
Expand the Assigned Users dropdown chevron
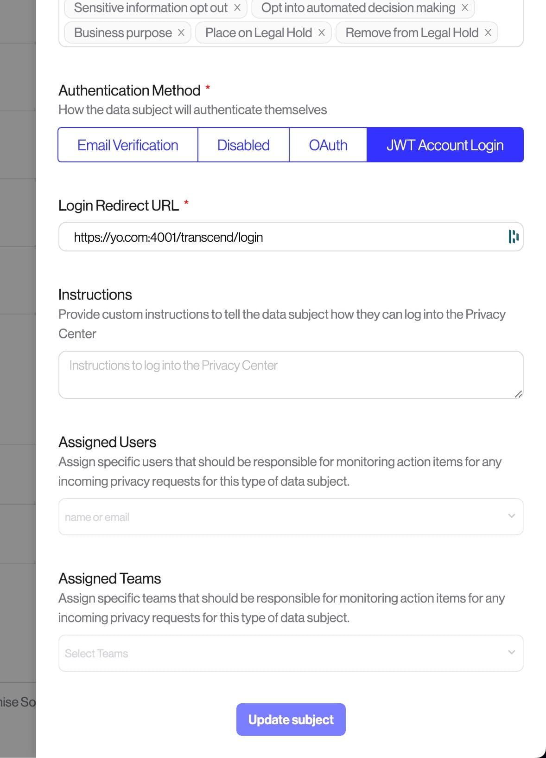(512, 516)
